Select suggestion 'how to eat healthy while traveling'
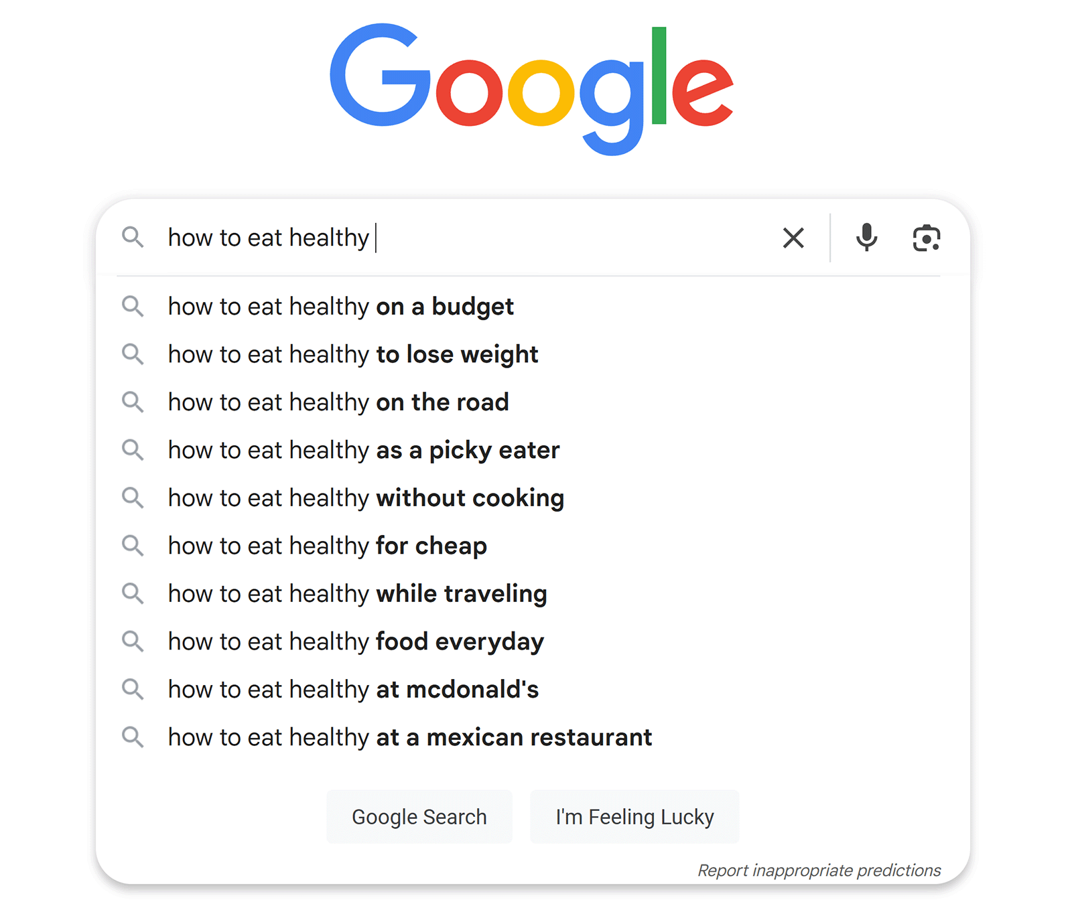1072x908 pixels. [356, 593]
